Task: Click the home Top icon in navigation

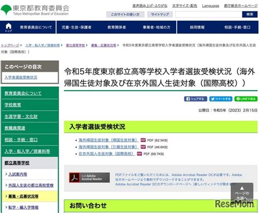Action: click(8, 27)
